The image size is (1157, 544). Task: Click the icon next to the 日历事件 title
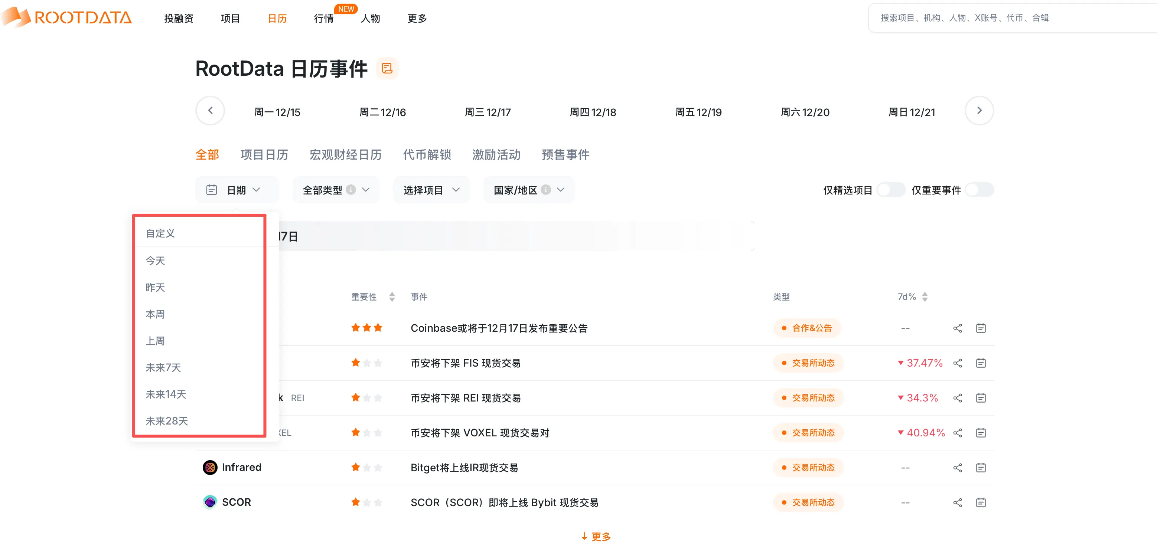387,68
